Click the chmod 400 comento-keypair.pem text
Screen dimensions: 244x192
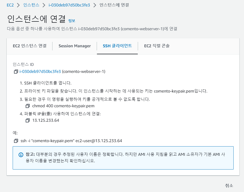pos(63,106)
